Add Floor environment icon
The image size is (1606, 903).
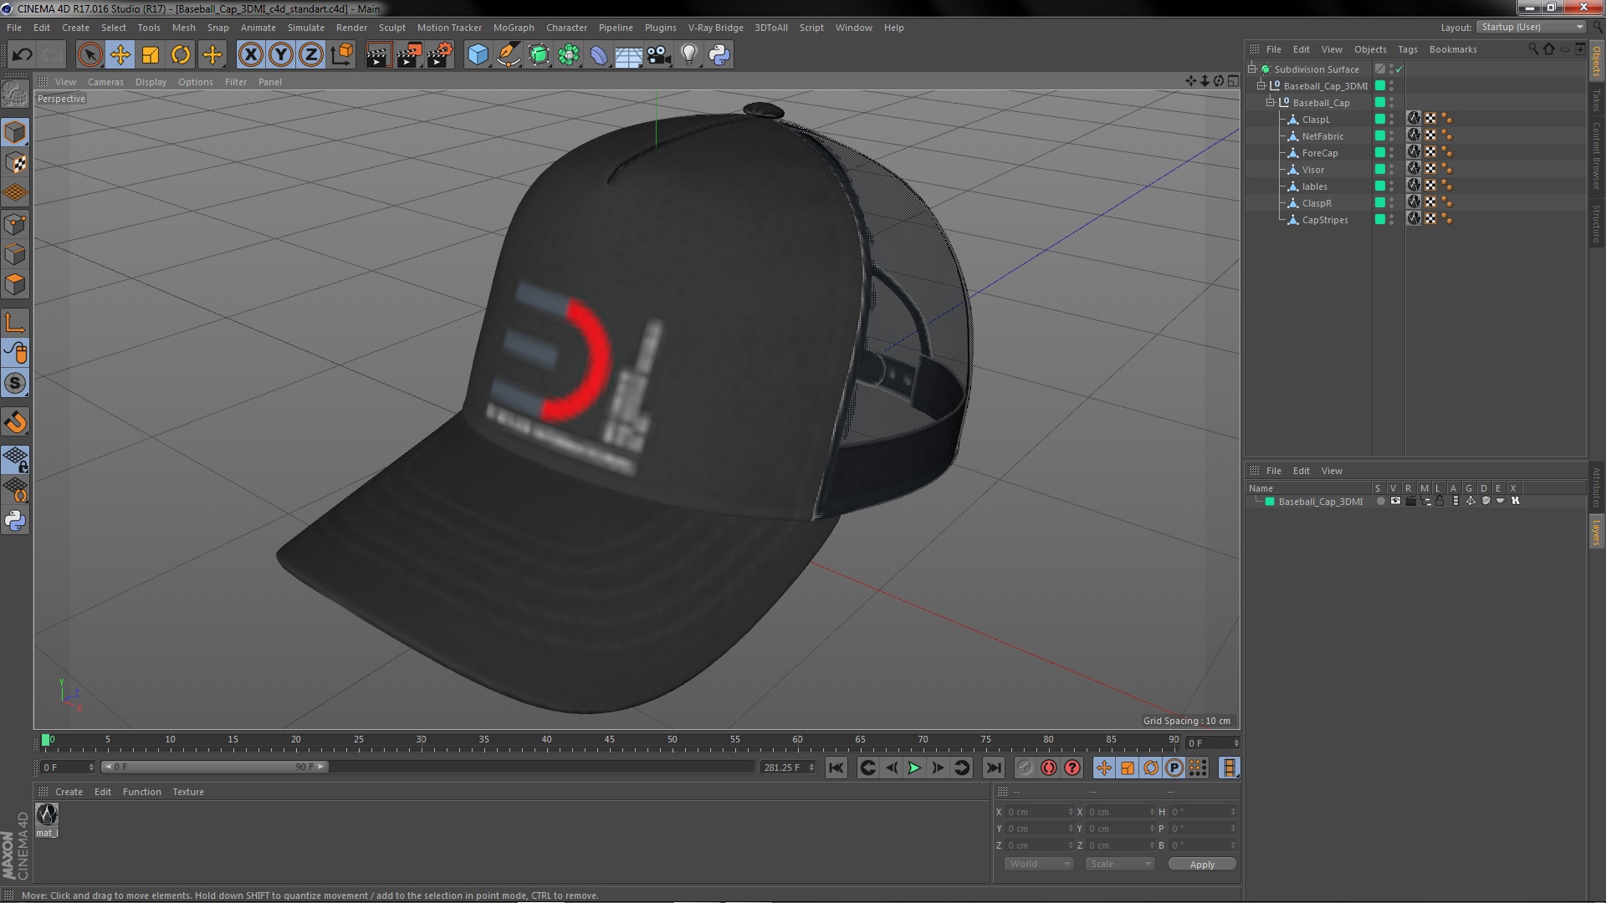point(629,55)
